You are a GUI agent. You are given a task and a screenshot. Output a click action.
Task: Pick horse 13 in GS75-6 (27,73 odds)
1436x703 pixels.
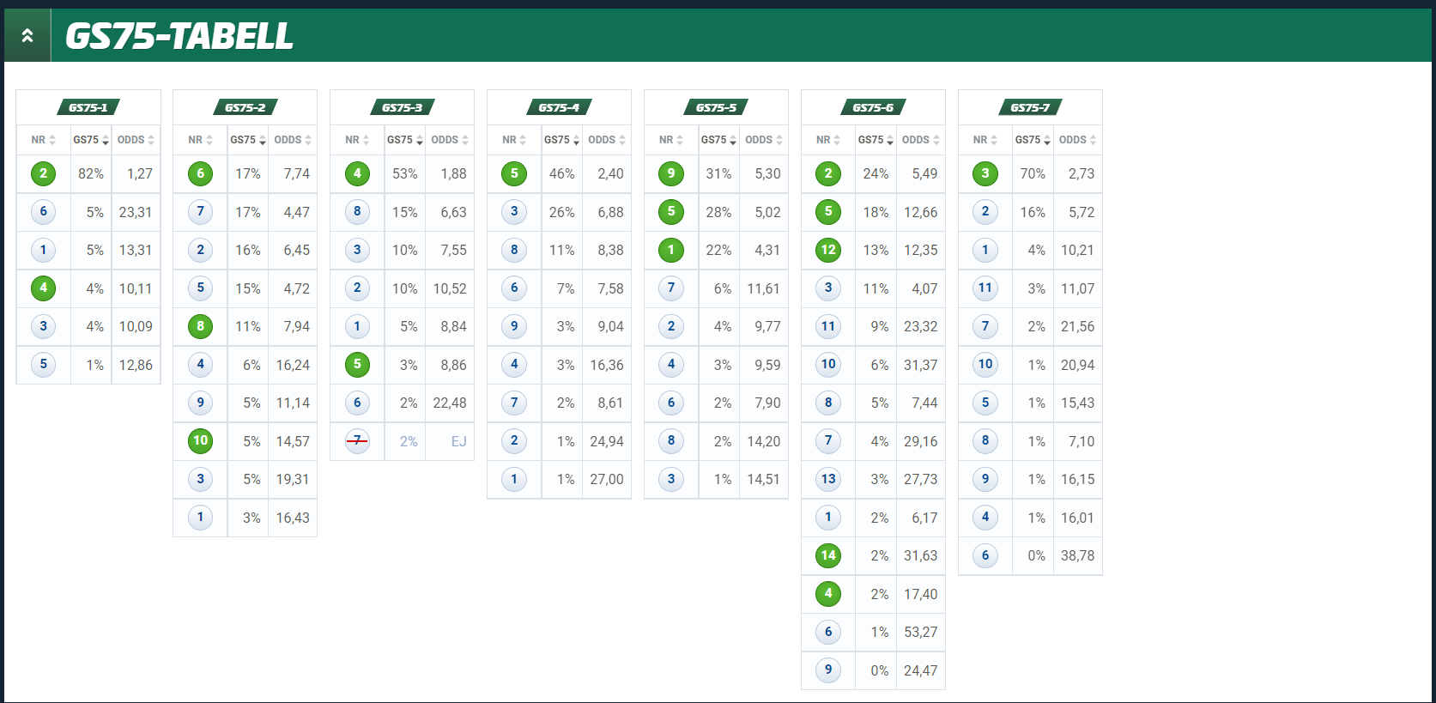point(828,479)
